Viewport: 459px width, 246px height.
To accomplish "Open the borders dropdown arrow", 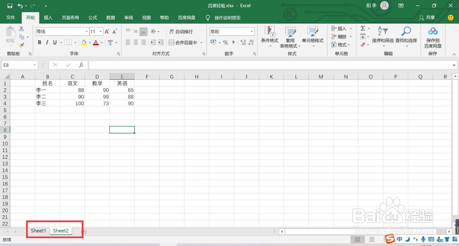I will point(75,43).
